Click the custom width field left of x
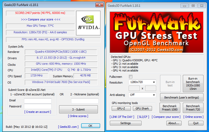The width and height of the screenshot is (209, 132). tap(134, 88)
